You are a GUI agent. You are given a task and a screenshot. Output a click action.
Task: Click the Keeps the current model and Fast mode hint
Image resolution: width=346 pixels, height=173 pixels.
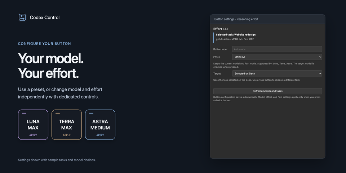pyautogui.click(x=264, y=65)
